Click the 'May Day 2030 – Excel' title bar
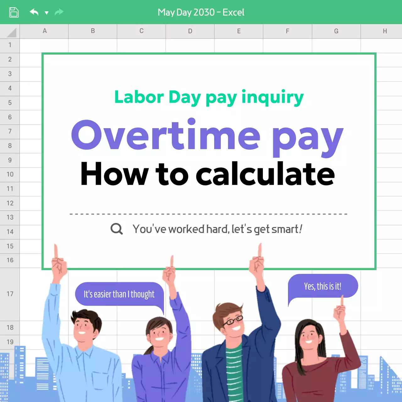Image resolution: width=402 pixels, height=402 pixels. (x=201, y=13)
